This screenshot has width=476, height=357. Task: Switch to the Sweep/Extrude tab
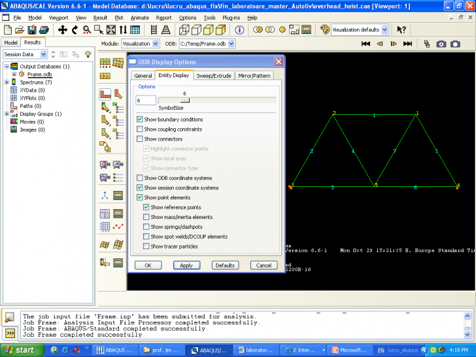point(214,76)
